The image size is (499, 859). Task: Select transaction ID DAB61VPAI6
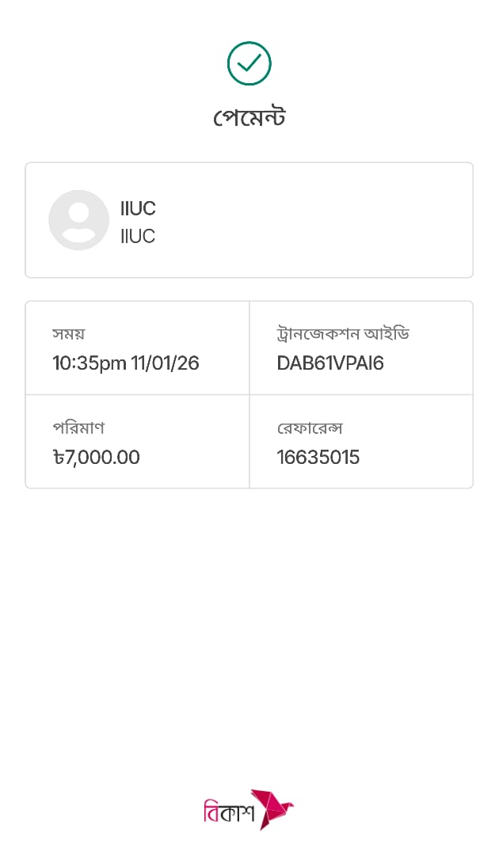point(330,363)
